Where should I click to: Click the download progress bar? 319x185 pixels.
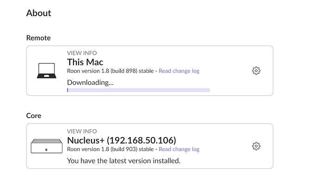(x=138, y=90)
